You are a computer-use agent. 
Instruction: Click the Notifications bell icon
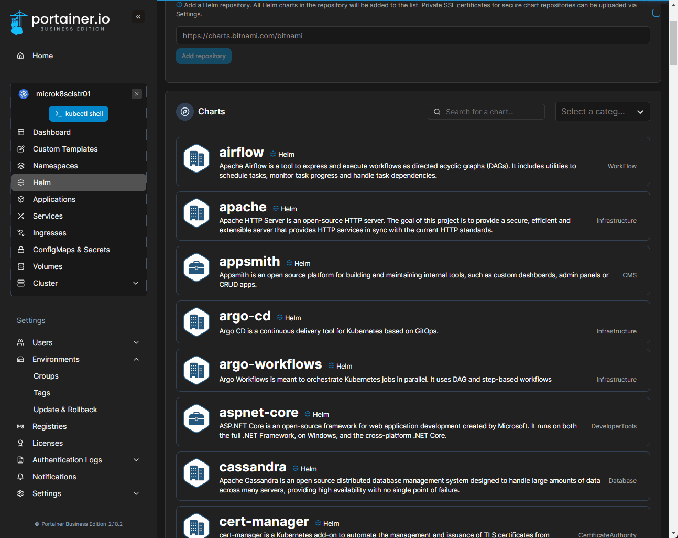click(x=20, y=477)
